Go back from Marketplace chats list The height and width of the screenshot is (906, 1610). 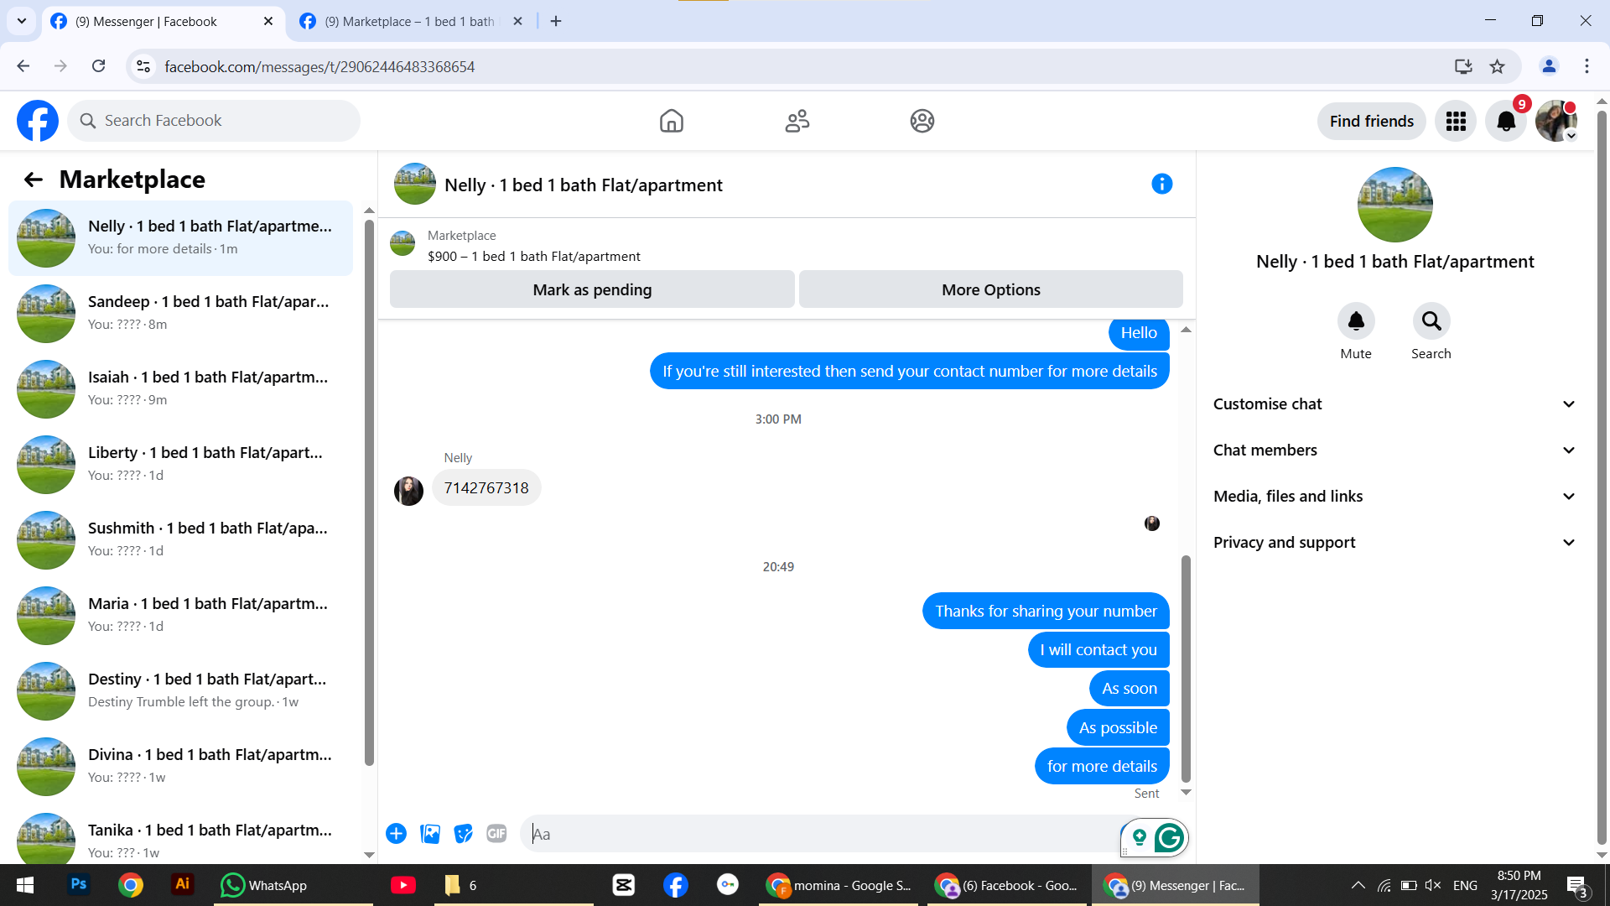pos(33,180)
